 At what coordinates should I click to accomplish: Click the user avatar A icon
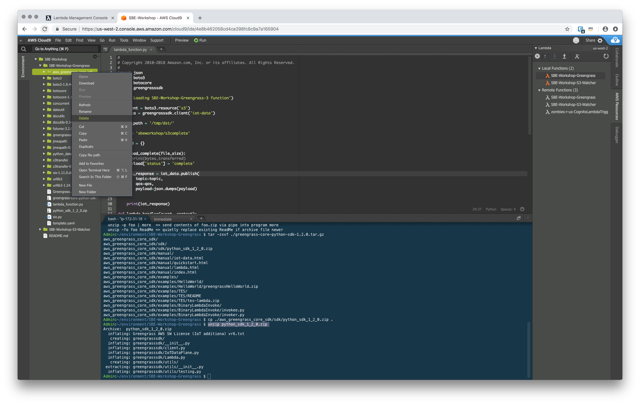(x=576, y=40)
